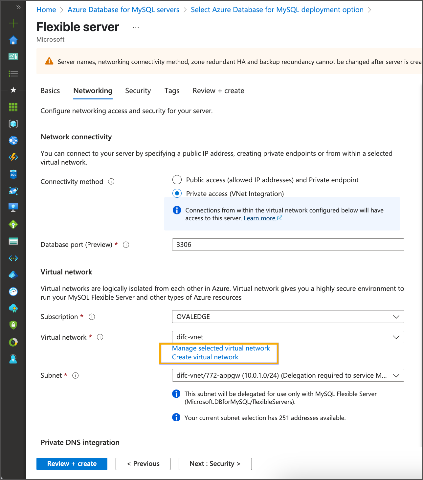Select Public access and Private endpoint option
The width and height of the screenshot is (423, 480).
point(177,180)
